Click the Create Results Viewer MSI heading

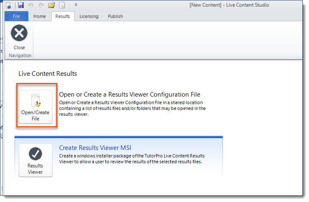(95, 148)
